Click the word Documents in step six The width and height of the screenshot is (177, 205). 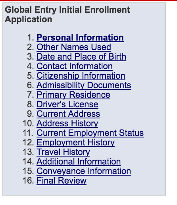click(x=109, y=85)
